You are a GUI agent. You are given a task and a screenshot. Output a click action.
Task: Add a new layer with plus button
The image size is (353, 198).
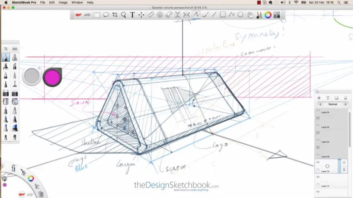(x=319, y=98)
